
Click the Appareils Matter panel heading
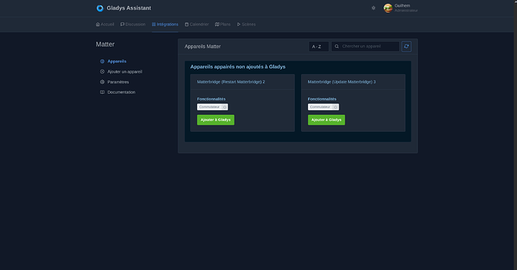[x=202, y=46]
